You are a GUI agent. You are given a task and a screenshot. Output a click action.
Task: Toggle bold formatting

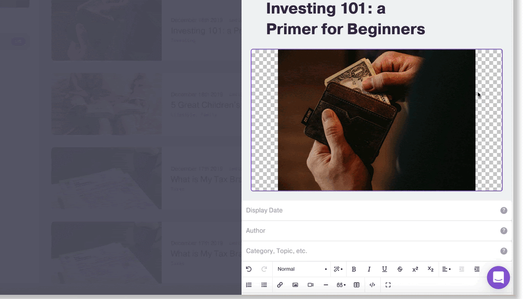click(354, 269)
